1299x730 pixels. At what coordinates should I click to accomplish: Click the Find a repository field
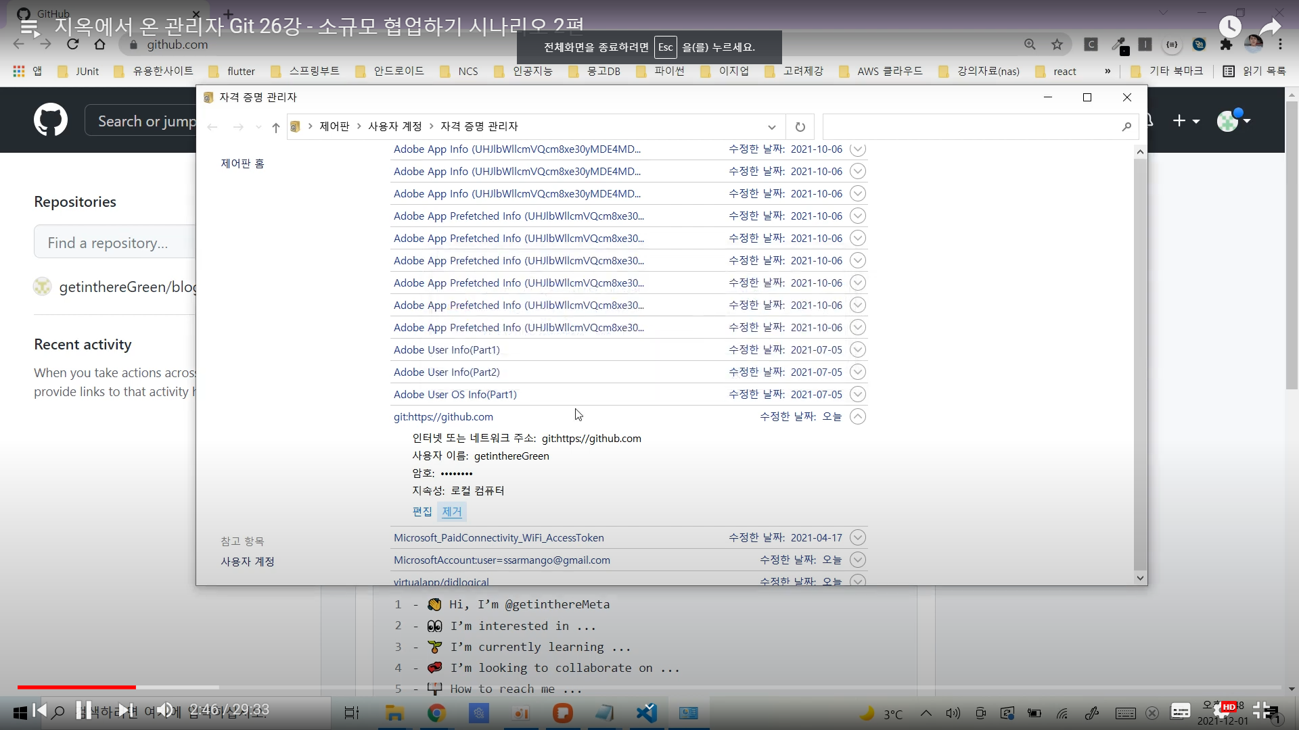click(115, 242)
